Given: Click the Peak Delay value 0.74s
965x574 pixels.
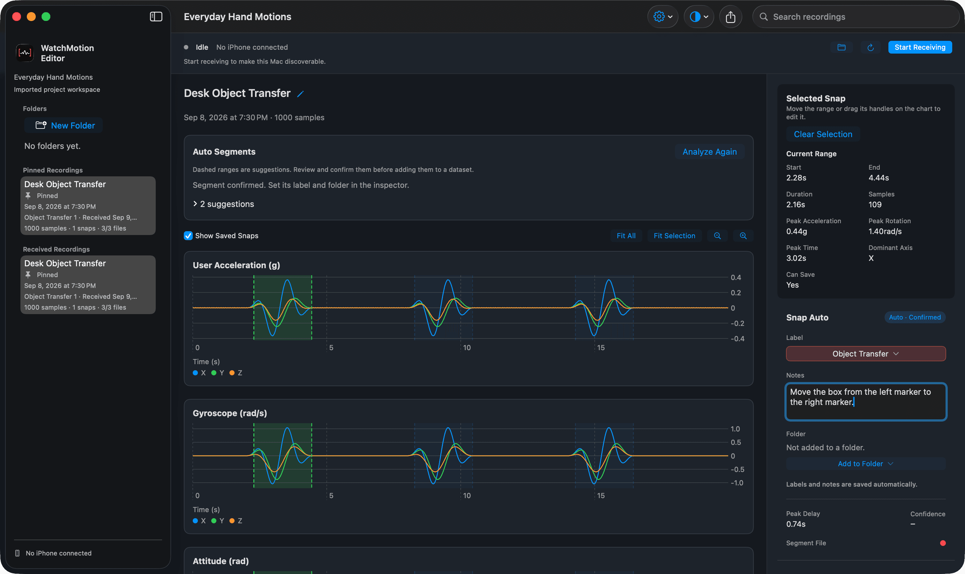Looking at the screenshot, I should click(x=796, y=524).
